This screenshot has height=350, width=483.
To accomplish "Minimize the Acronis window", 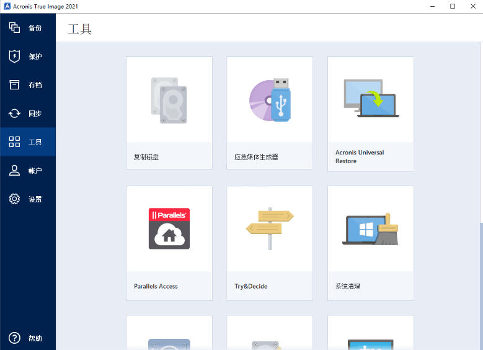I will click(433, 6).
